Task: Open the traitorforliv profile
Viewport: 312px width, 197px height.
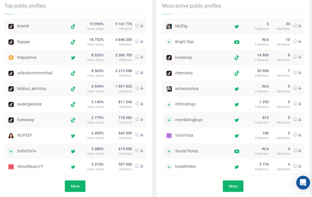Action: [27, 151]
